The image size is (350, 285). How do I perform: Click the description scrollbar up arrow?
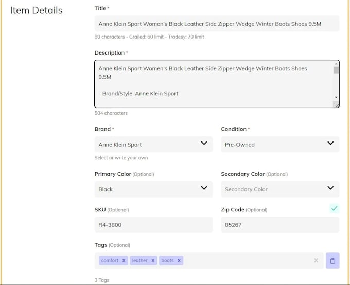(x=336, y=64)
